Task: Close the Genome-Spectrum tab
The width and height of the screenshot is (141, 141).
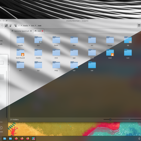Action: (31, 31)
